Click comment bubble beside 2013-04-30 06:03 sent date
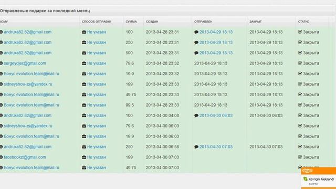336x189 pixels. tap(196, 115)
